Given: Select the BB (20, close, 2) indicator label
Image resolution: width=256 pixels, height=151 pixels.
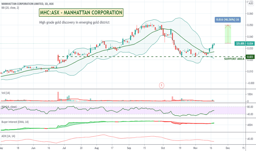Looking at the screenshot, I should coord(10,8).
